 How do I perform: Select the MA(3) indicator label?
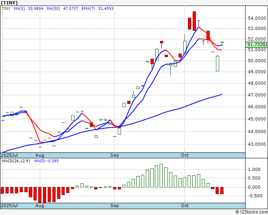[19, 9]
